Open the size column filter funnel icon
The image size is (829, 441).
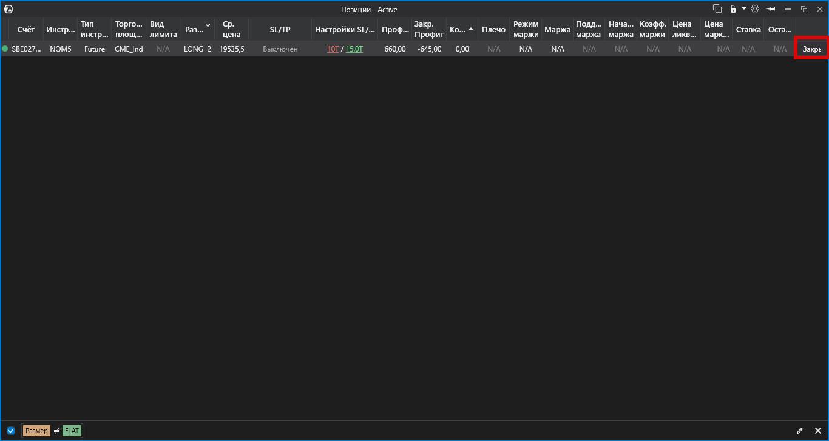208,27
